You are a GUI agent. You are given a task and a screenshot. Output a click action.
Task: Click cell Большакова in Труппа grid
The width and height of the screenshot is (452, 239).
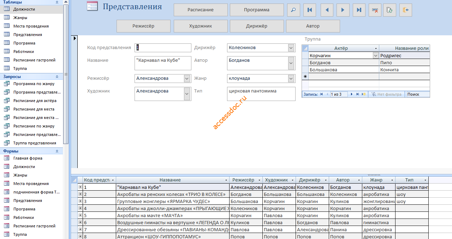tap(344, 70)
